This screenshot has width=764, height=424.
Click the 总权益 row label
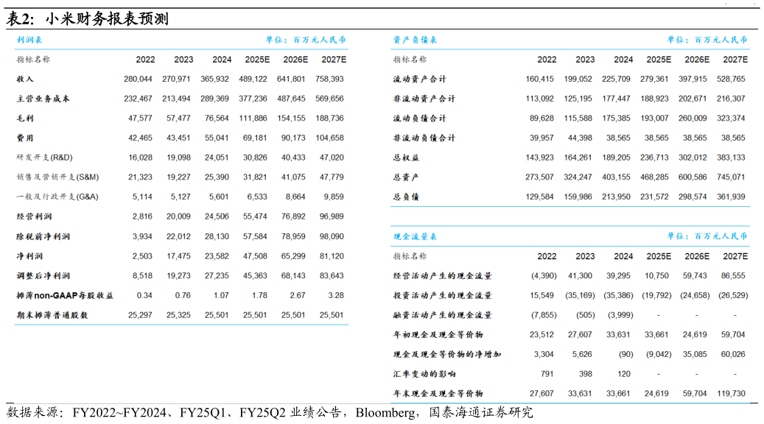406,158
